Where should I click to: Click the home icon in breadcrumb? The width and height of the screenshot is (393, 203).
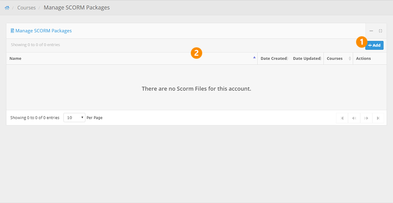click(x=7, y=8)
